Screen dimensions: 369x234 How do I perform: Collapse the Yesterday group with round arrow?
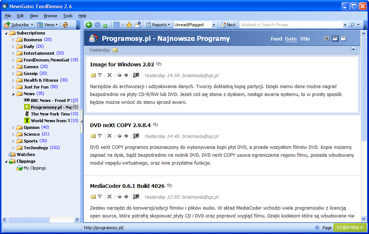(x=353, y=49)
